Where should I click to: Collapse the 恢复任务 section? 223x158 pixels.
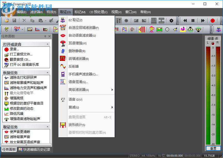click(47, 73)
